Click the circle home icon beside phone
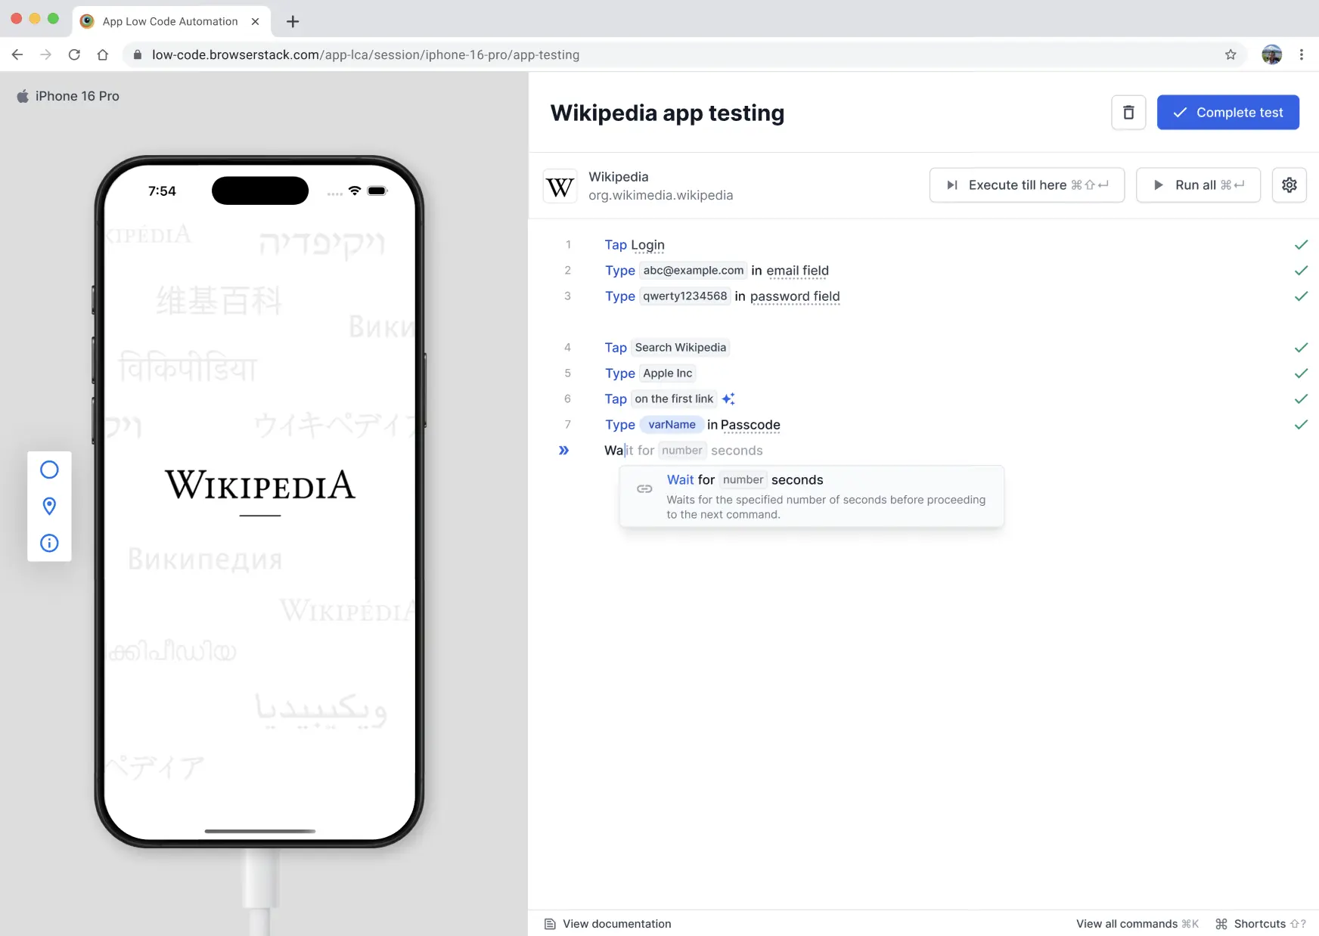 pyautogui.click(x=49, y=470)
